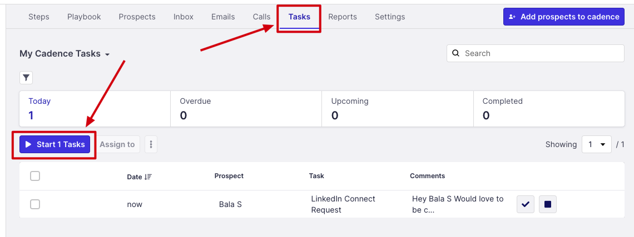Click into the Search field
The height and width of the screenshot is (237, 634).
(x=539, y=53)
